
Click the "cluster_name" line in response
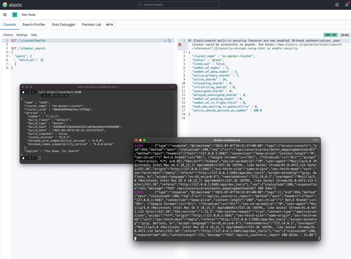[223, 56]
